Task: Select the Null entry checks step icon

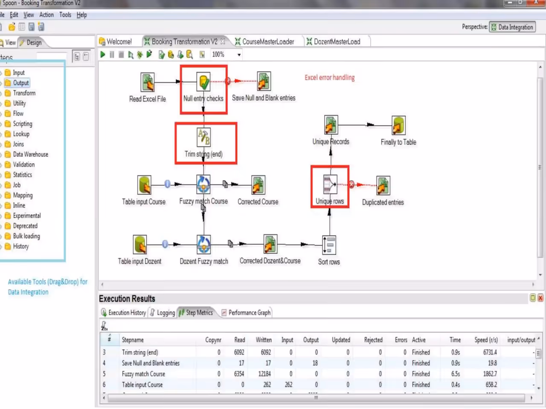Action: click(x=203, y=81)
